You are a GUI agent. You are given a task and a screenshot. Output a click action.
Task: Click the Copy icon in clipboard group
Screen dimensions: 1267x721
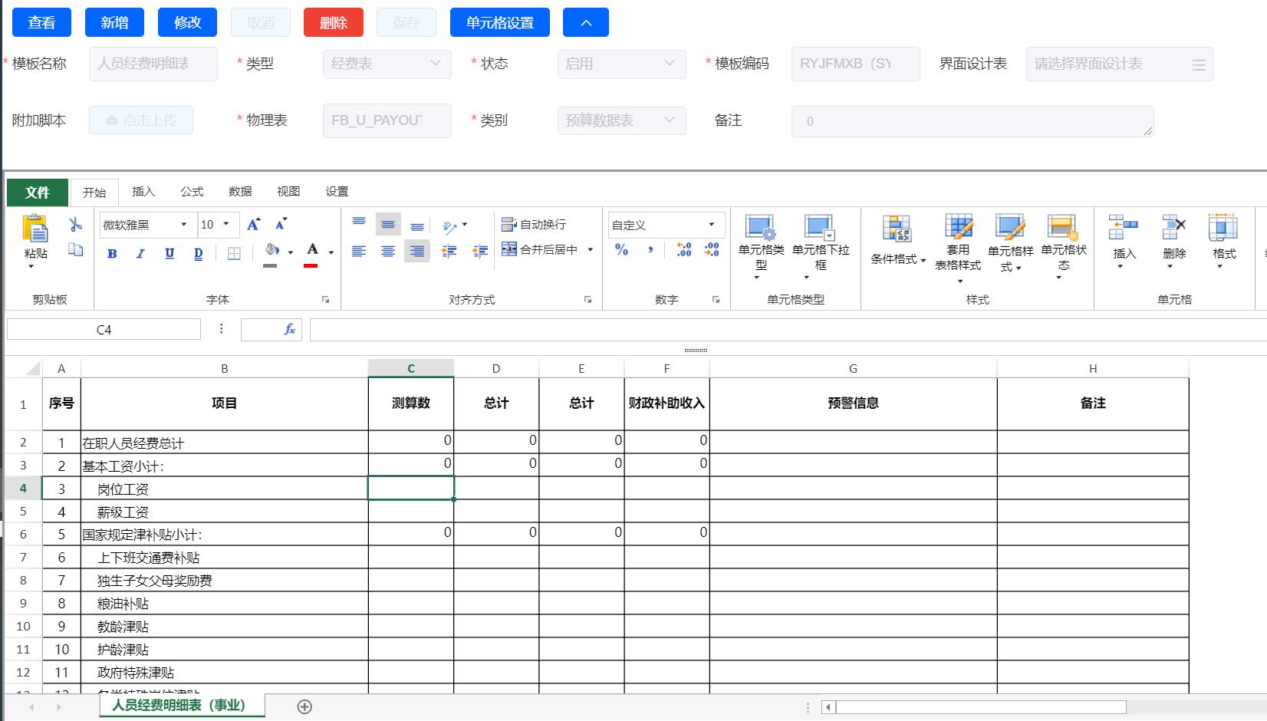tap(75, 249)
